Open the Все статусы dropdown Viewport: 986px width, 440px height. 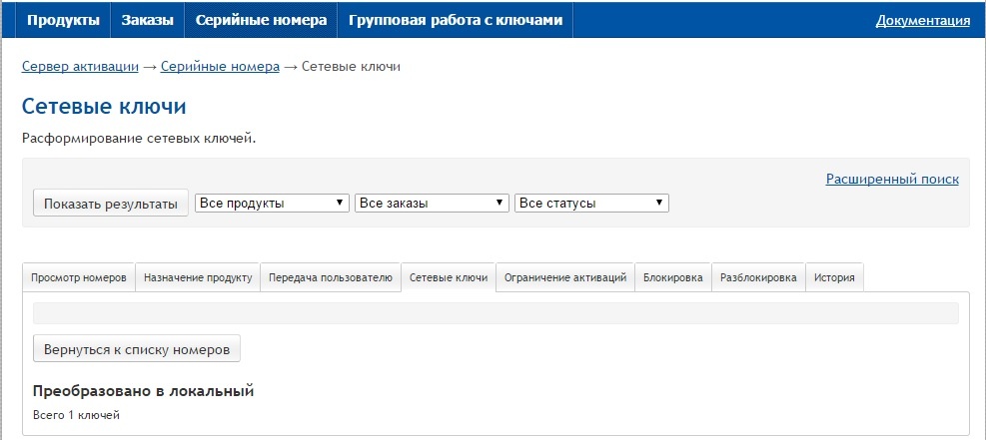click(591, 203)
